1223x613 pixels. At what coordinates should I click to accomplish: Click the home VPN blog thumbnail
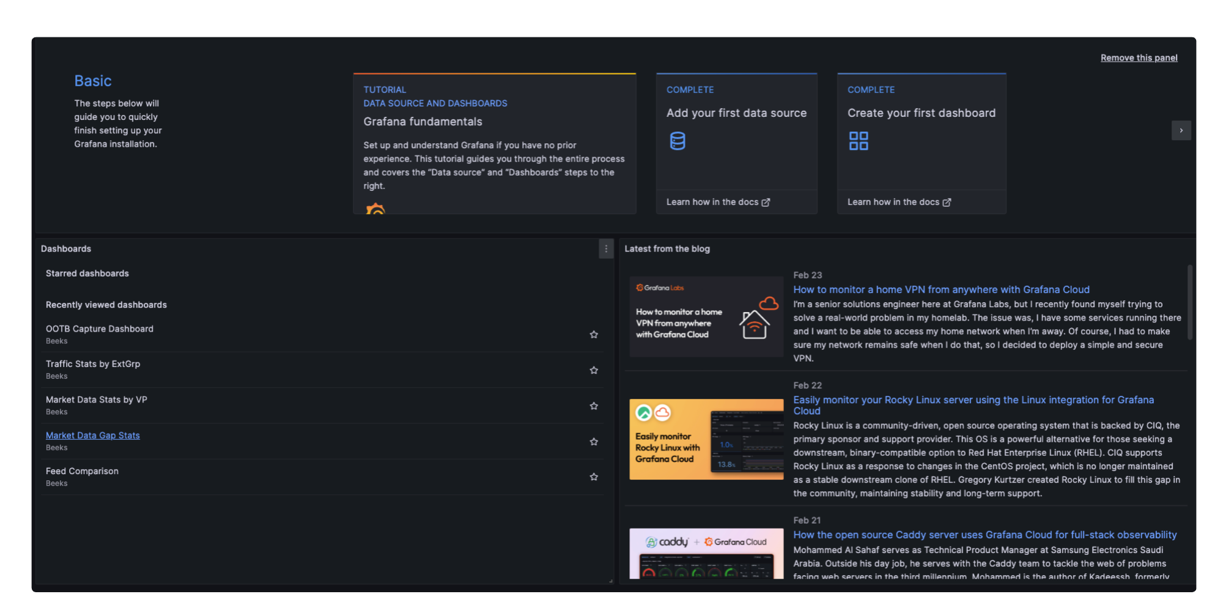[x=706, y=316]
